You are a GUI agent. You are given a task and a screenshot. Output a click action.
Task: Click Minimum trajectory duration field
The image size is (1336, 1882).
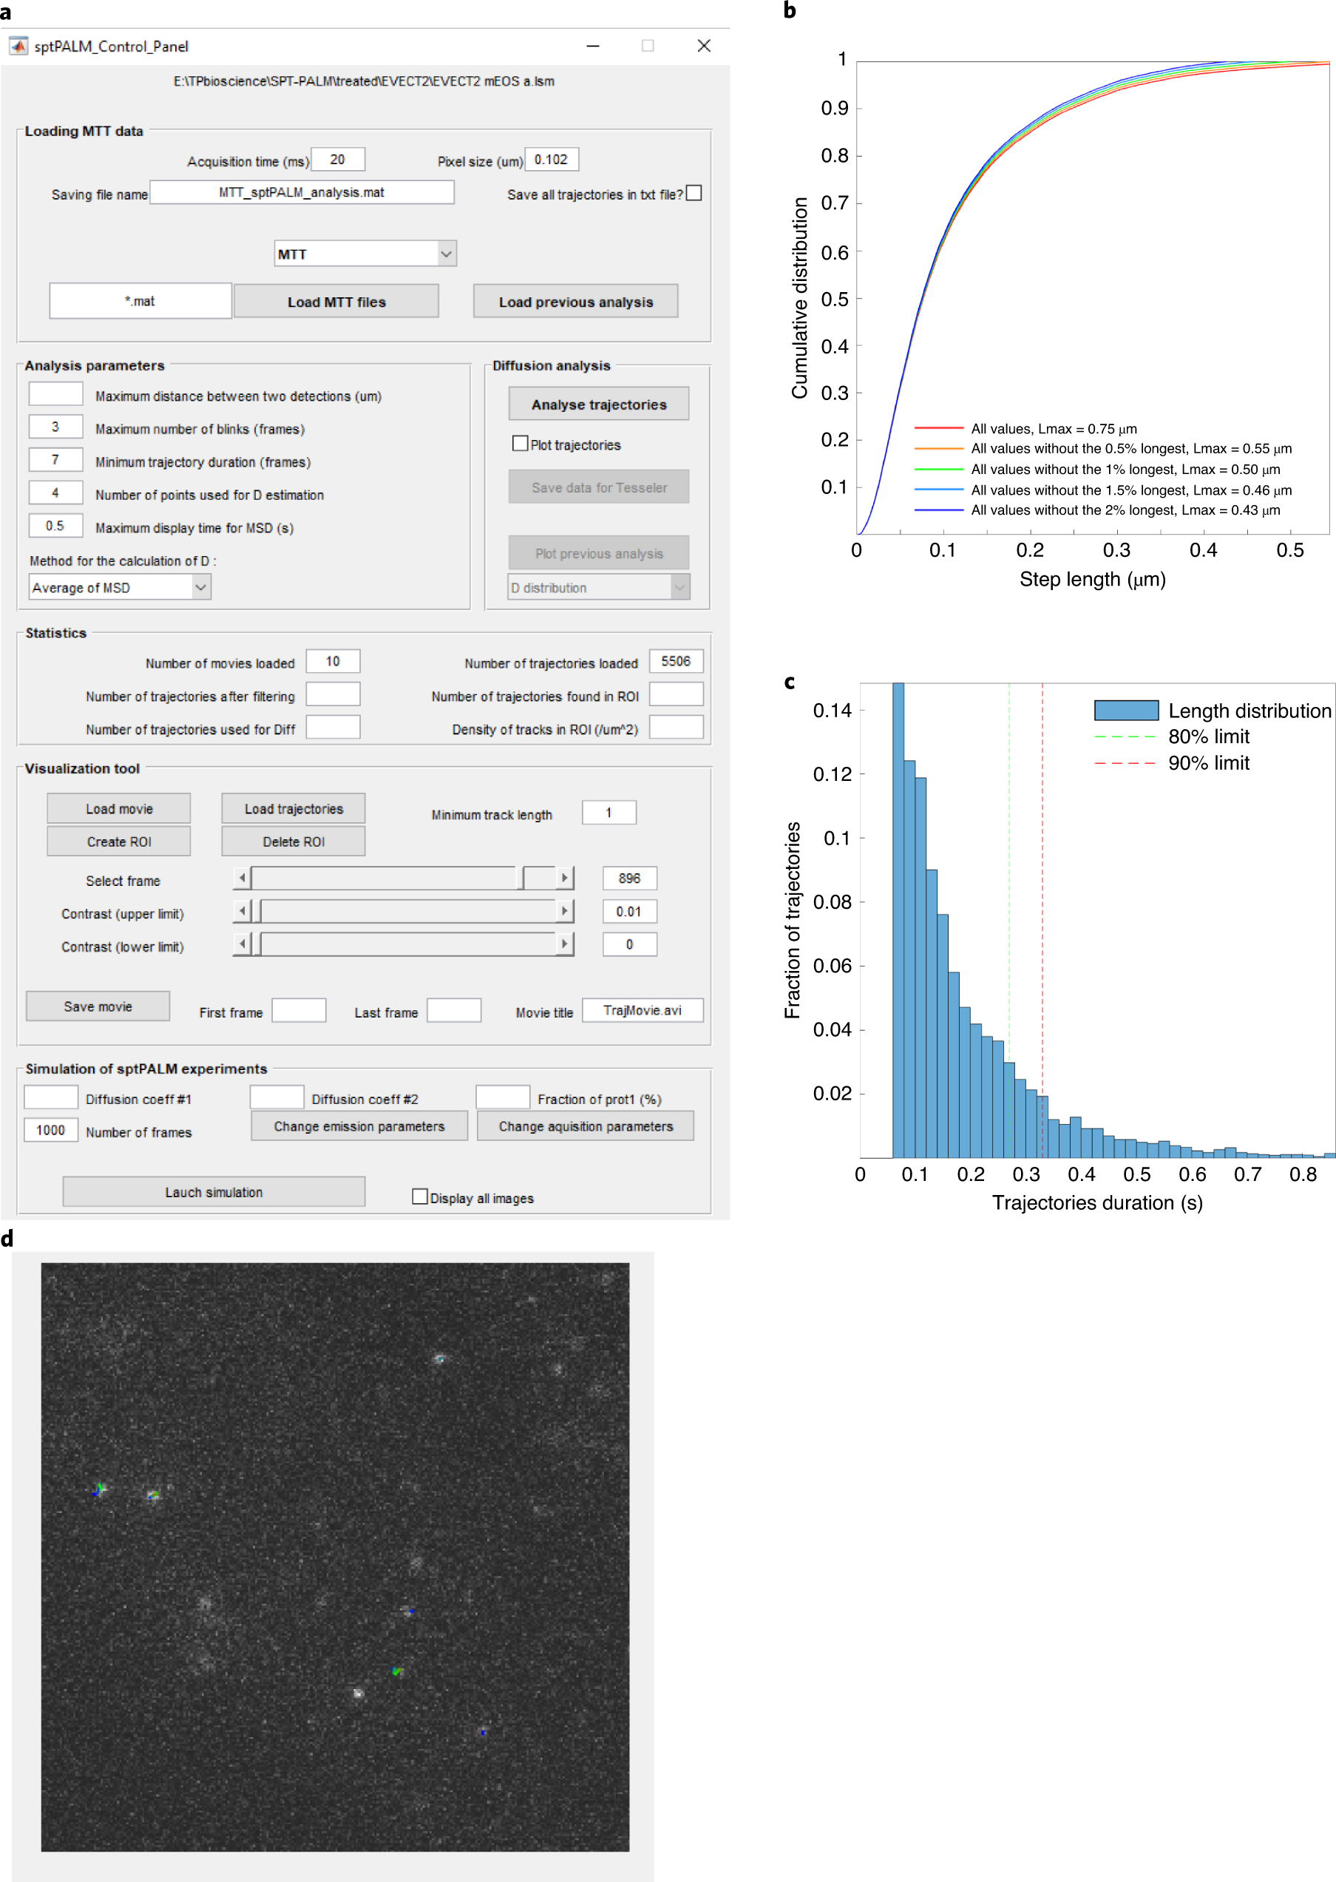coord(55,460)
